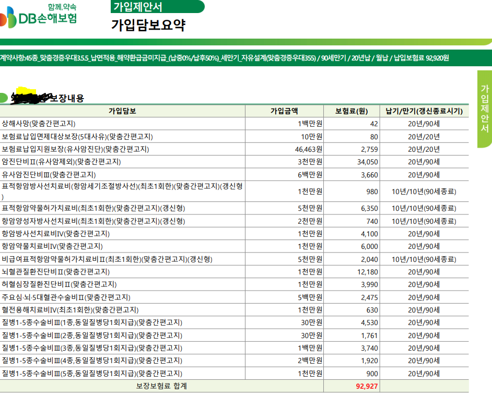The height and width of the screenshot is (396, 492).
Task: Select the 암진단비Ⅱ(유사암제외) row
Action: [x=235, y=162]
